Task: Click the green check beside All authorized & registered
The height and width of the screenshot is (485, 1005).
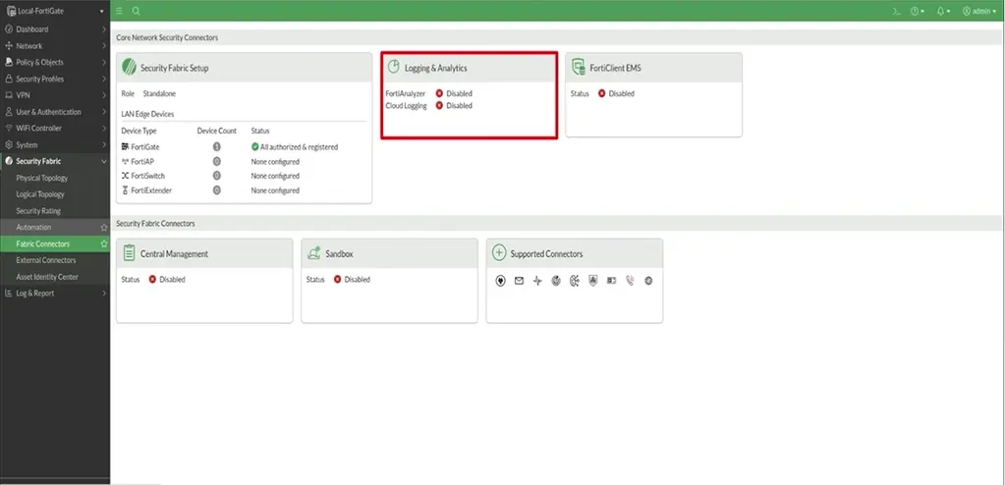Action: [x=255, y=146]
